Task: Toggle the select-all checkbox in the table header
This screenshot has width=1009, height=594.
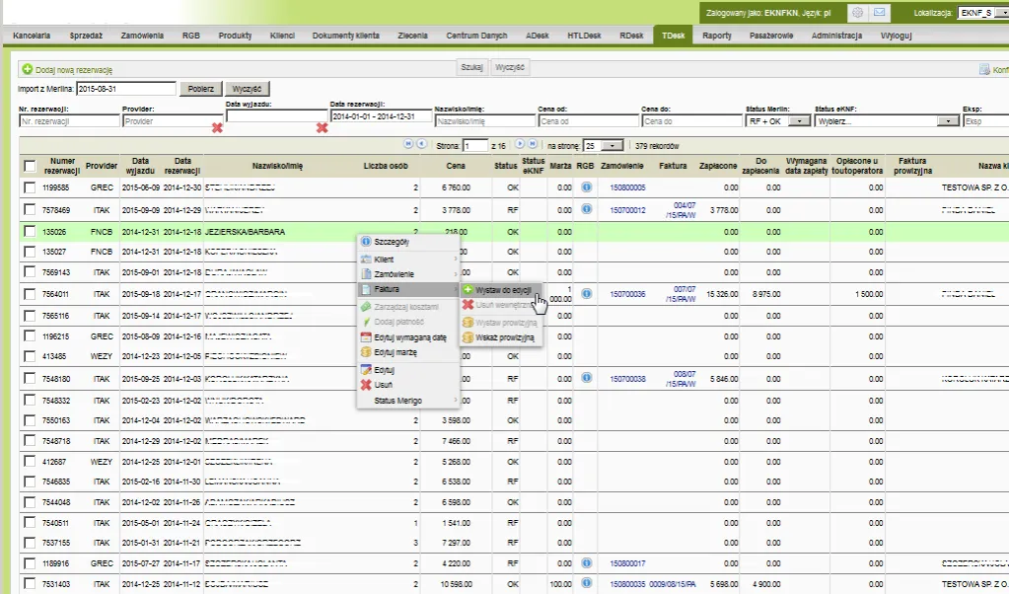Action: [x=31, y=166]
